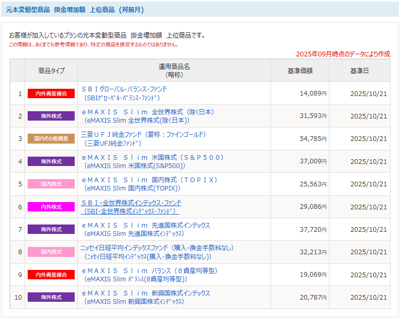Screen dimensions: 400x319
Task: Click 海外株式 badge beside eMAXIS Slim 新興国株式
Action: pyautogui.click(x=51, y=297)
